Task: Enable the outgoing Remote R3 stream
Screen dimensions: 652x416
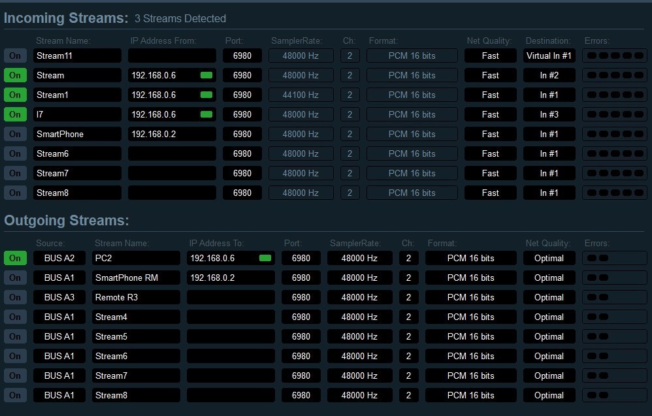Action: pos(15,297)
